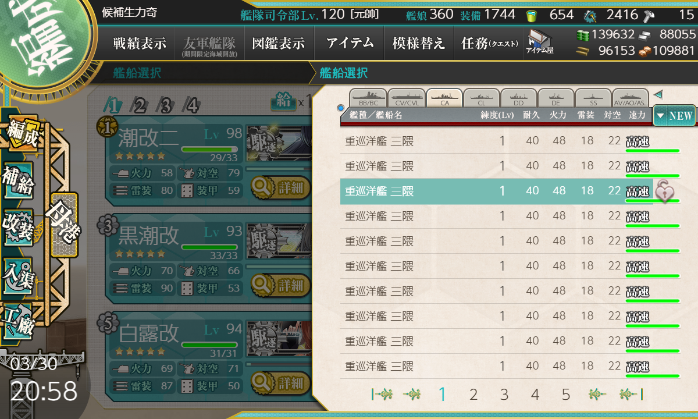Select the BB/BC battleship filter tab
Viewport: 698px width, 419px height.
click(367, 98)
